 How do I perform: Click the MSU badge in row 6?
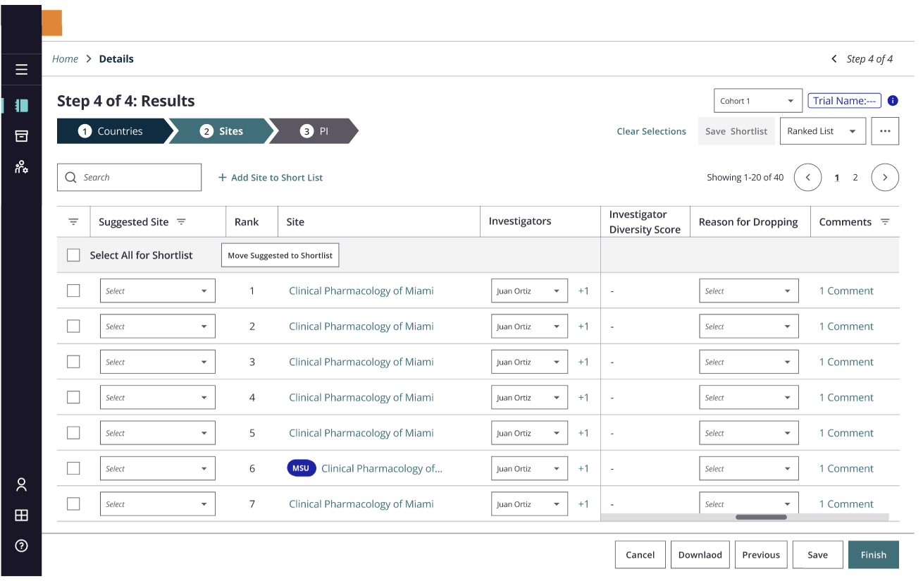(301, 468)
